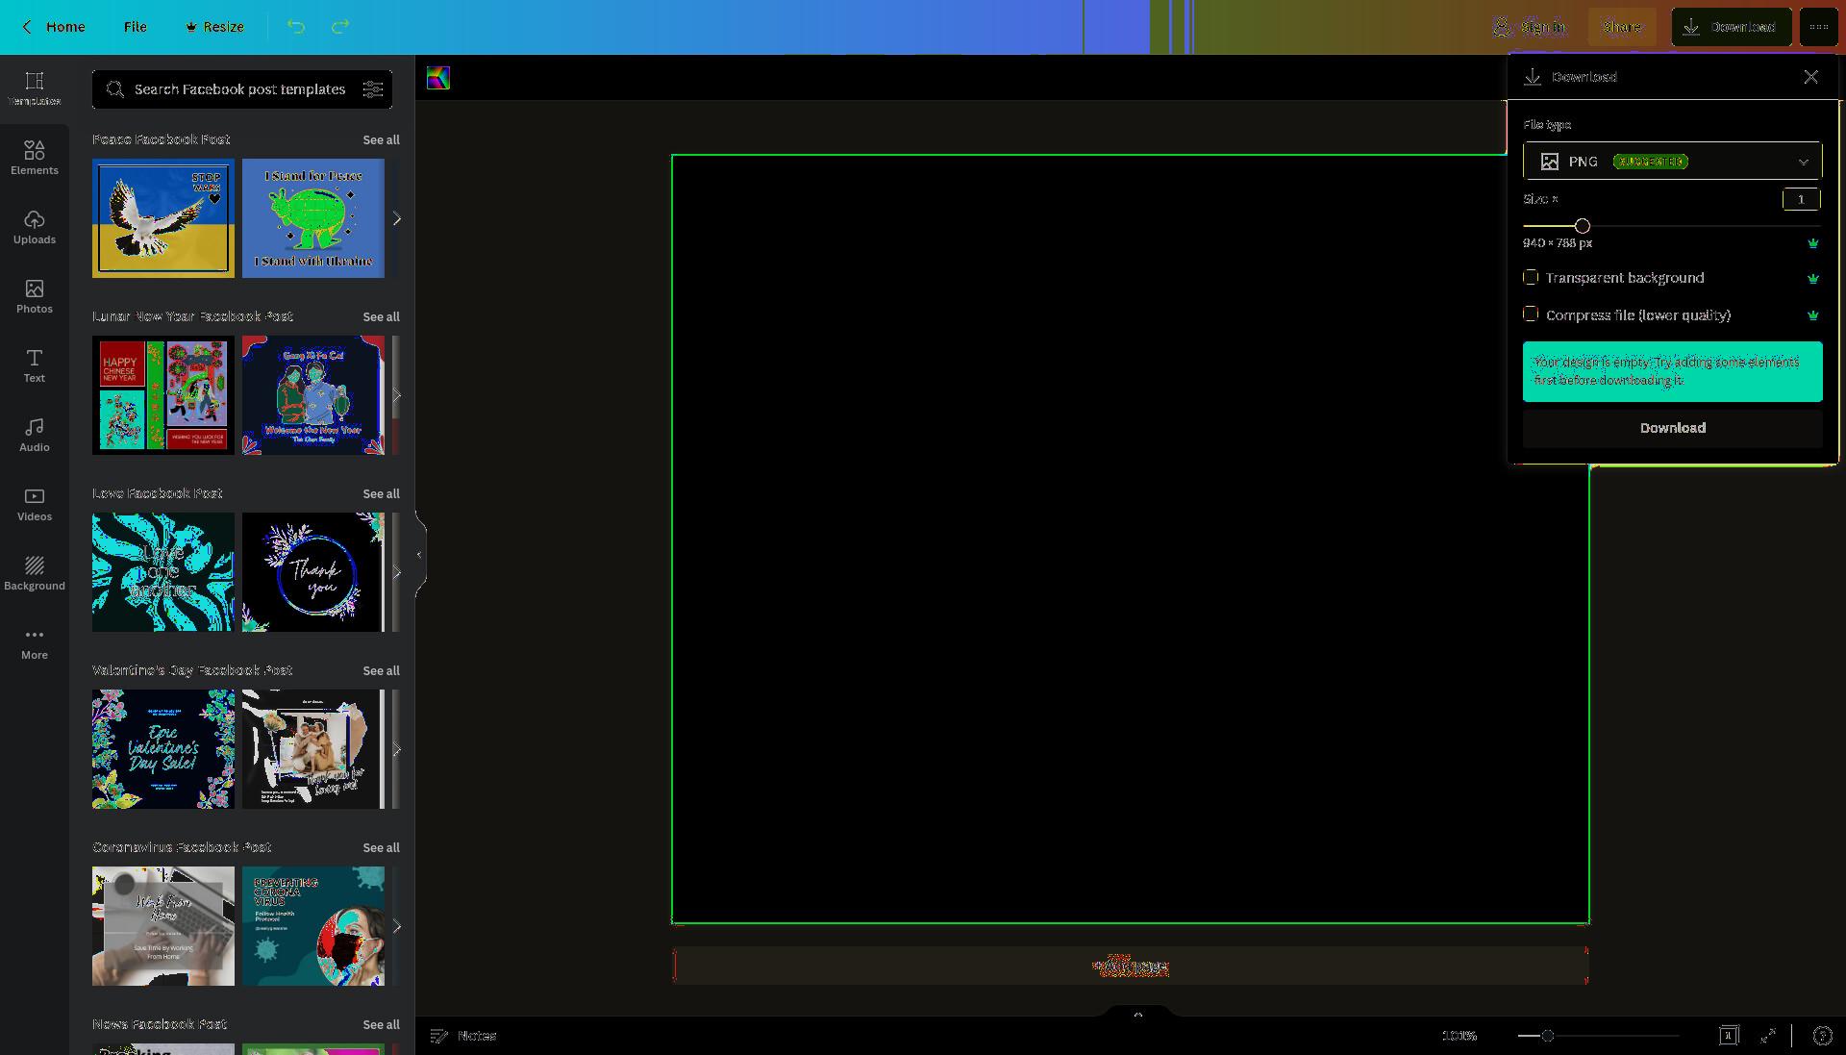Image resolution: width=1846 pixels, height=1055 pixels.
Task: Select Love One Another template
Action: coord(163,572)
